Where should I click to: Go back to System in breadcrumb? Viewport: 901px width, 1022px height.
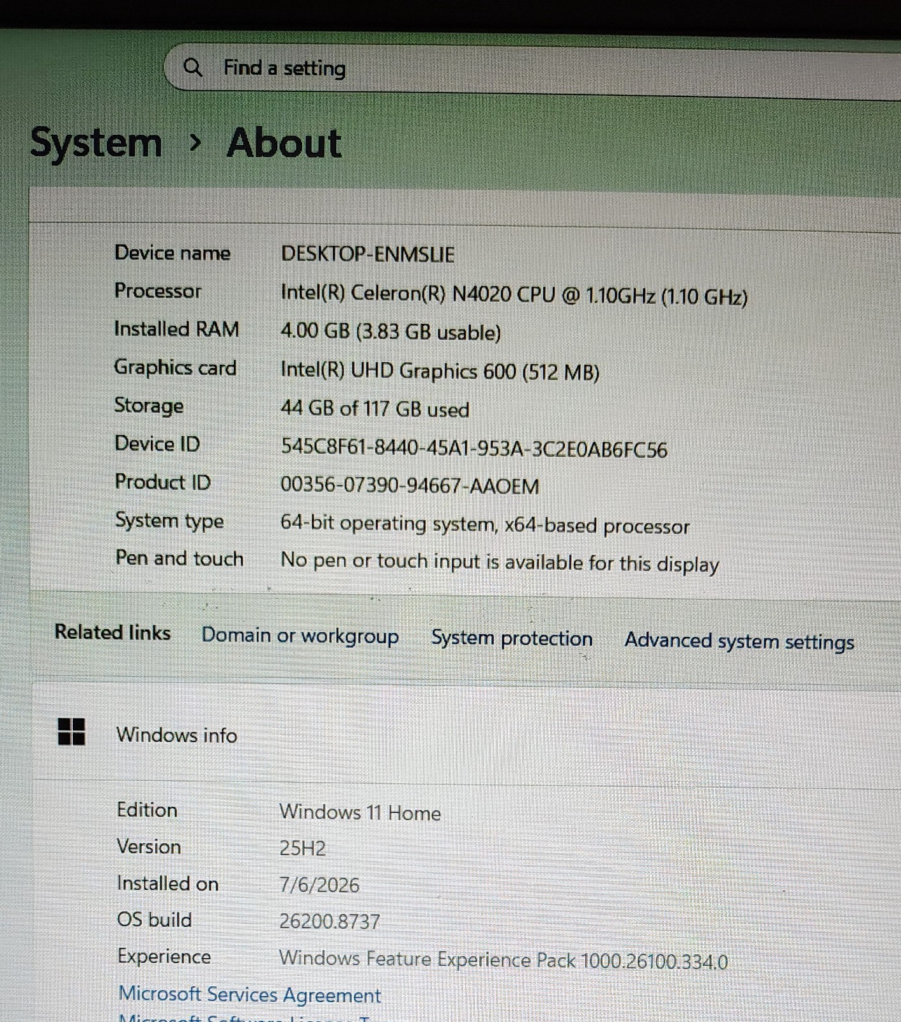[x=96, y=142]
